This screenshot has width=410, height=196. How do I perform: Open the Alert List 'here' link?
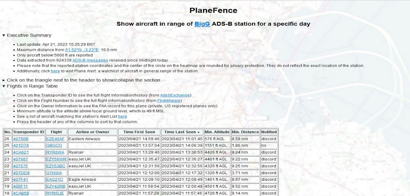click(x=122, y=117)
